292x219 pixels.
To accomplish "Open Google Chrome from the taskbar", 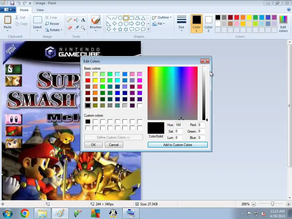I will [x=25, y=213].
